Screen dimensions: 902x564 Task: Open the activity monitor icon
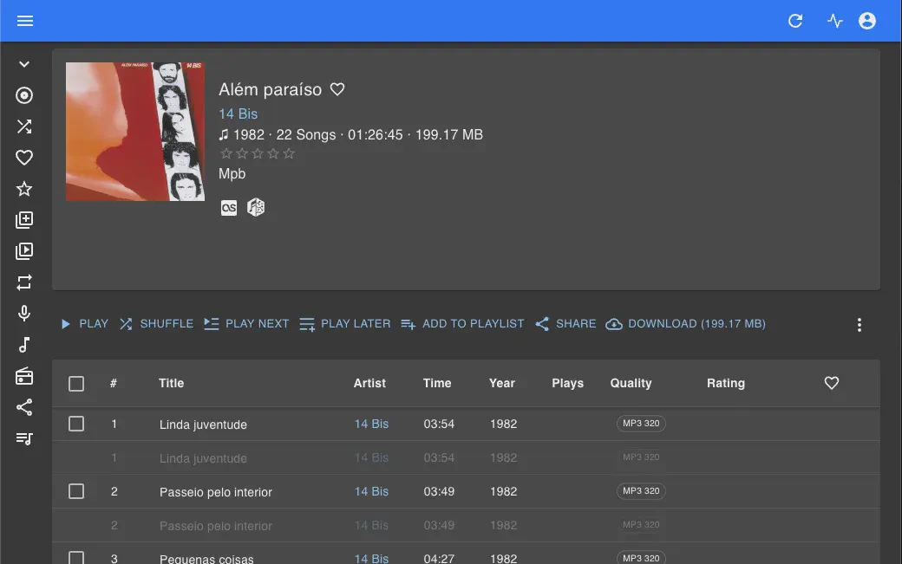(x=834, y=21)
